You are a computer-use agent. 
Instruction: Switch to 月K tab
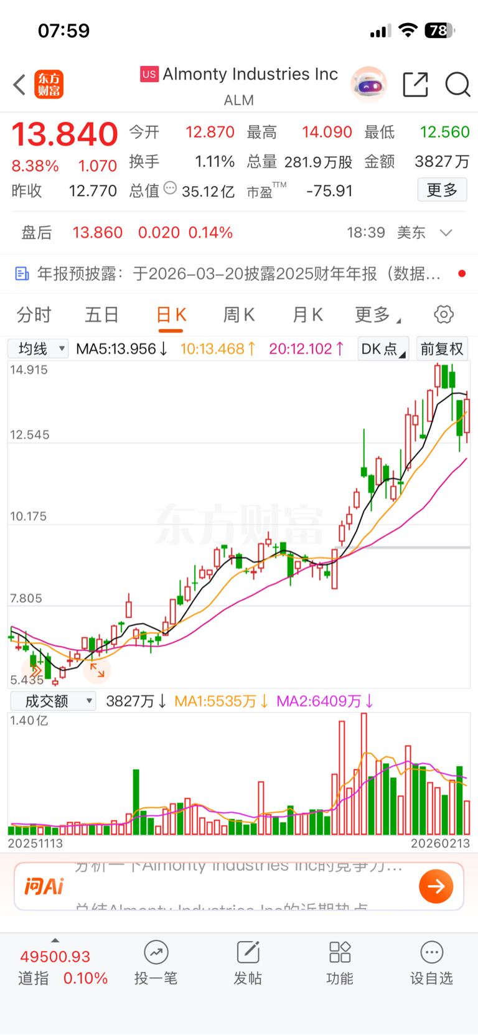(307, 315)
